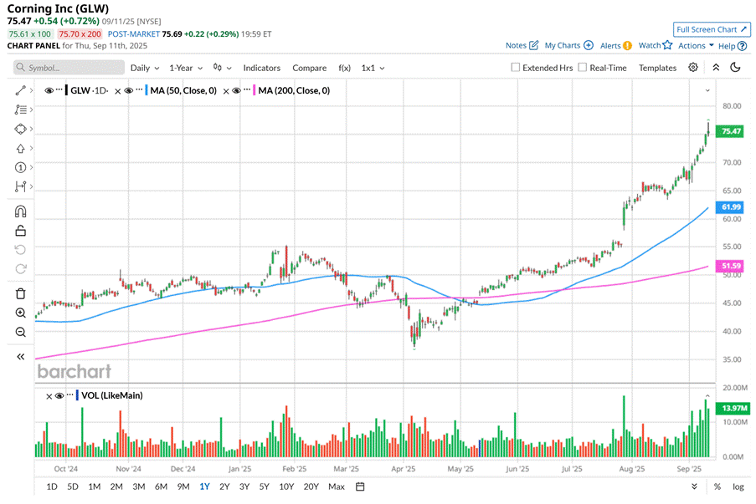The height and width of the screenshot is (504, 756).
Task: Expand the volume pane chevron
Action: point(707,396)
